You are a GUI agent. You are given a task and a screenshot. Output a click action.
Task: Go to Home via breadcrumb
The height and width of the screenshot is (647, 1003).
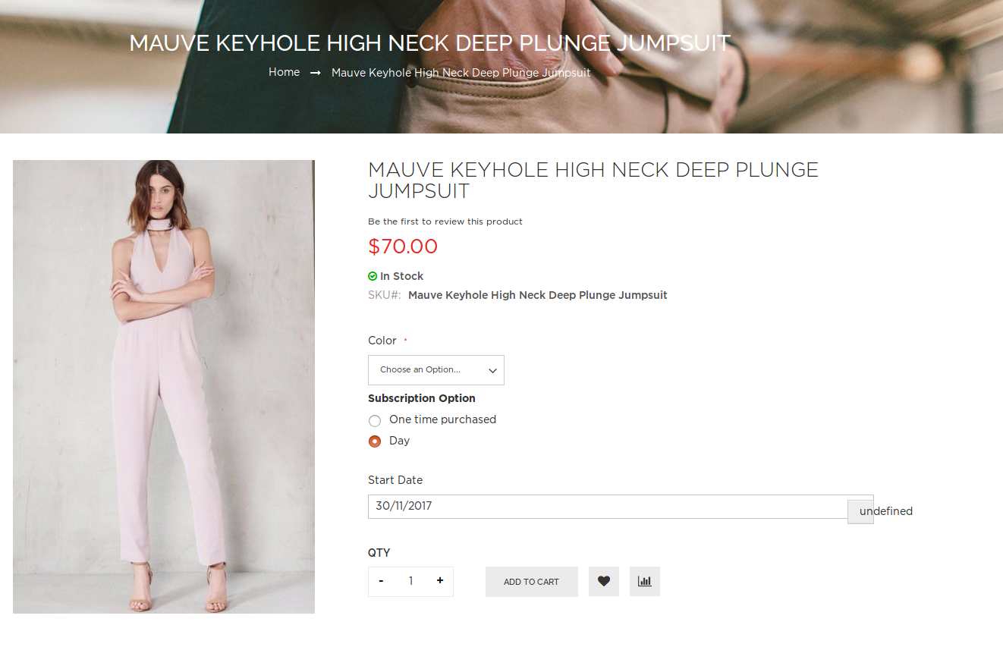(x=284, y=72)
